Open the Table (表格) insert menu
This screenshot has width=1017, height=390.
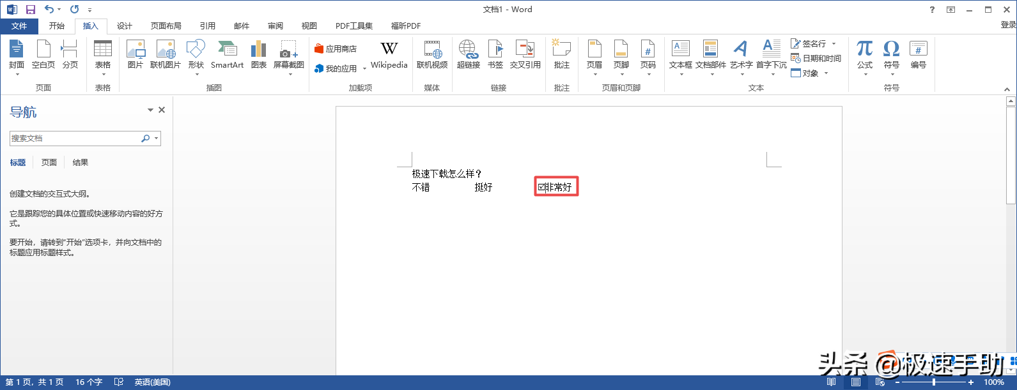103,57
